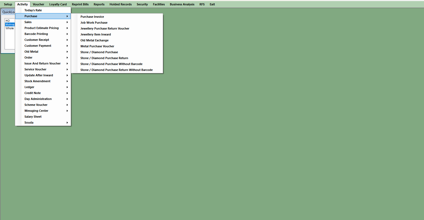Screen dimensions: 424x220
Task: Select the Purchase submenu entry
Action: click(x=43, y=16)
